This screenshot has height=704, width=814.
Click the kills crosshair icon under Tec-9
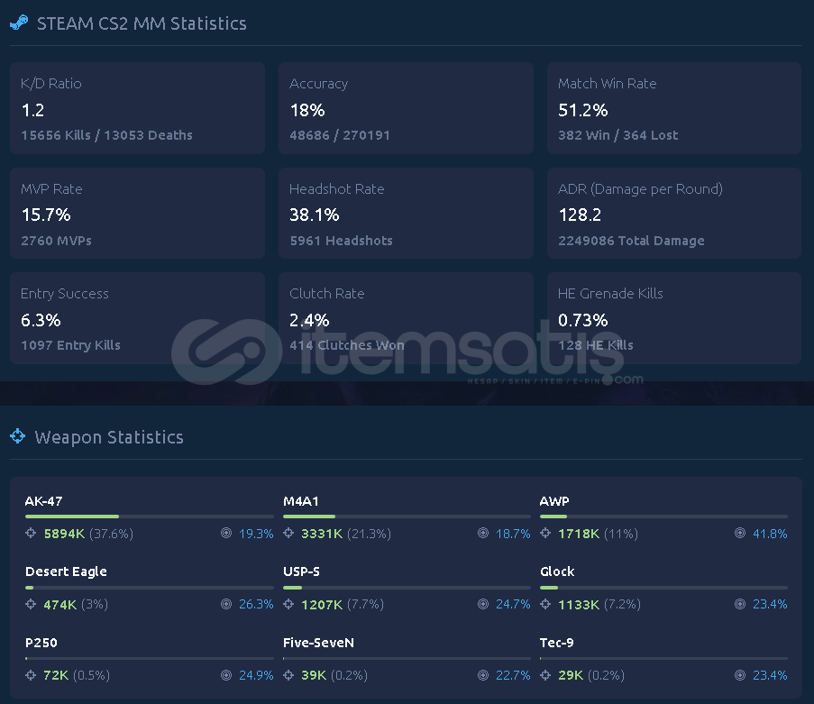pyautogui.click(x=545, y=675)
